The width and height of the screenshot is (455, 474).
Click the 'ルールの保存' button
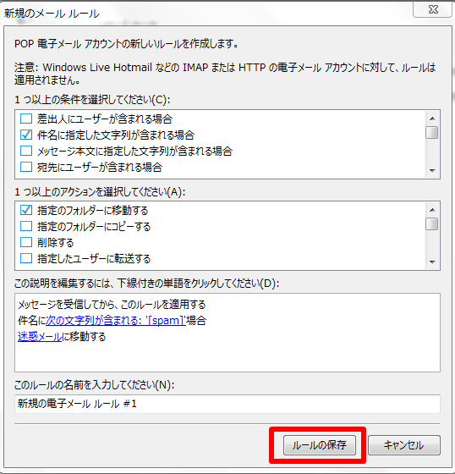320,445
